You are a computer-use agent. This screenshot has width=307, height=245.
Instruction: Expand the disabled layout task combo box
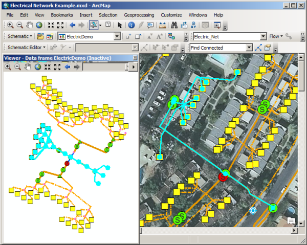click(x=135, y=48)
